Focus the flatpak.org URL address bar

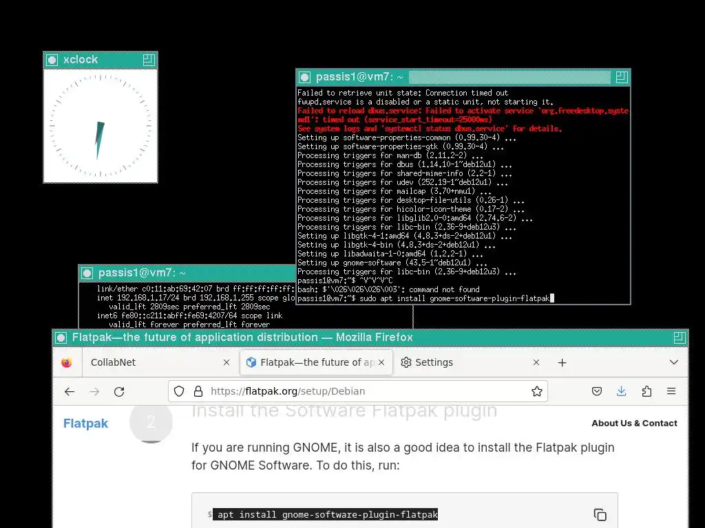click(x=358, y=391)
